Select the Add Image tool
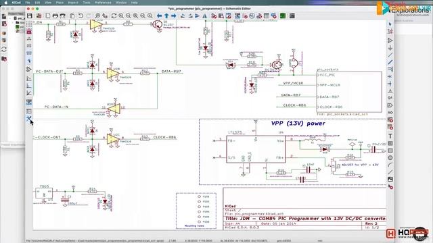Viewport: 433px width, 243px height. tap(390, 179)
